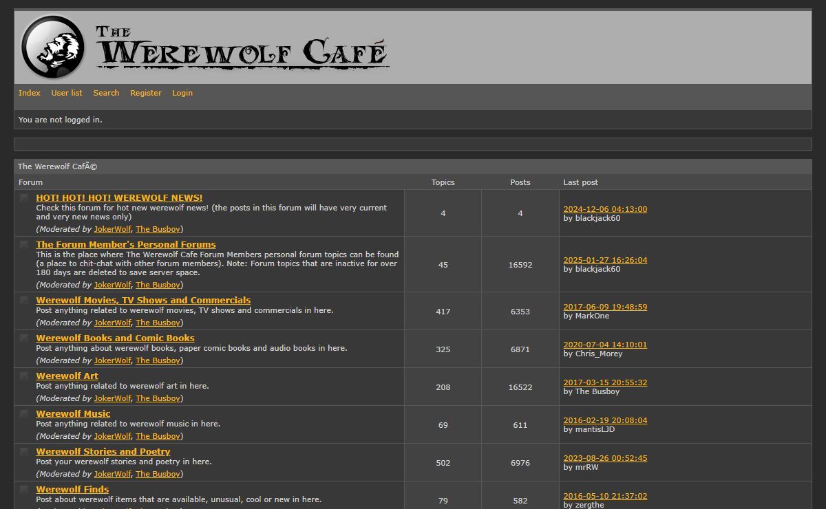
Task: Open the Index navigation item
Action: pyautogui.click(x=30, y=93)
